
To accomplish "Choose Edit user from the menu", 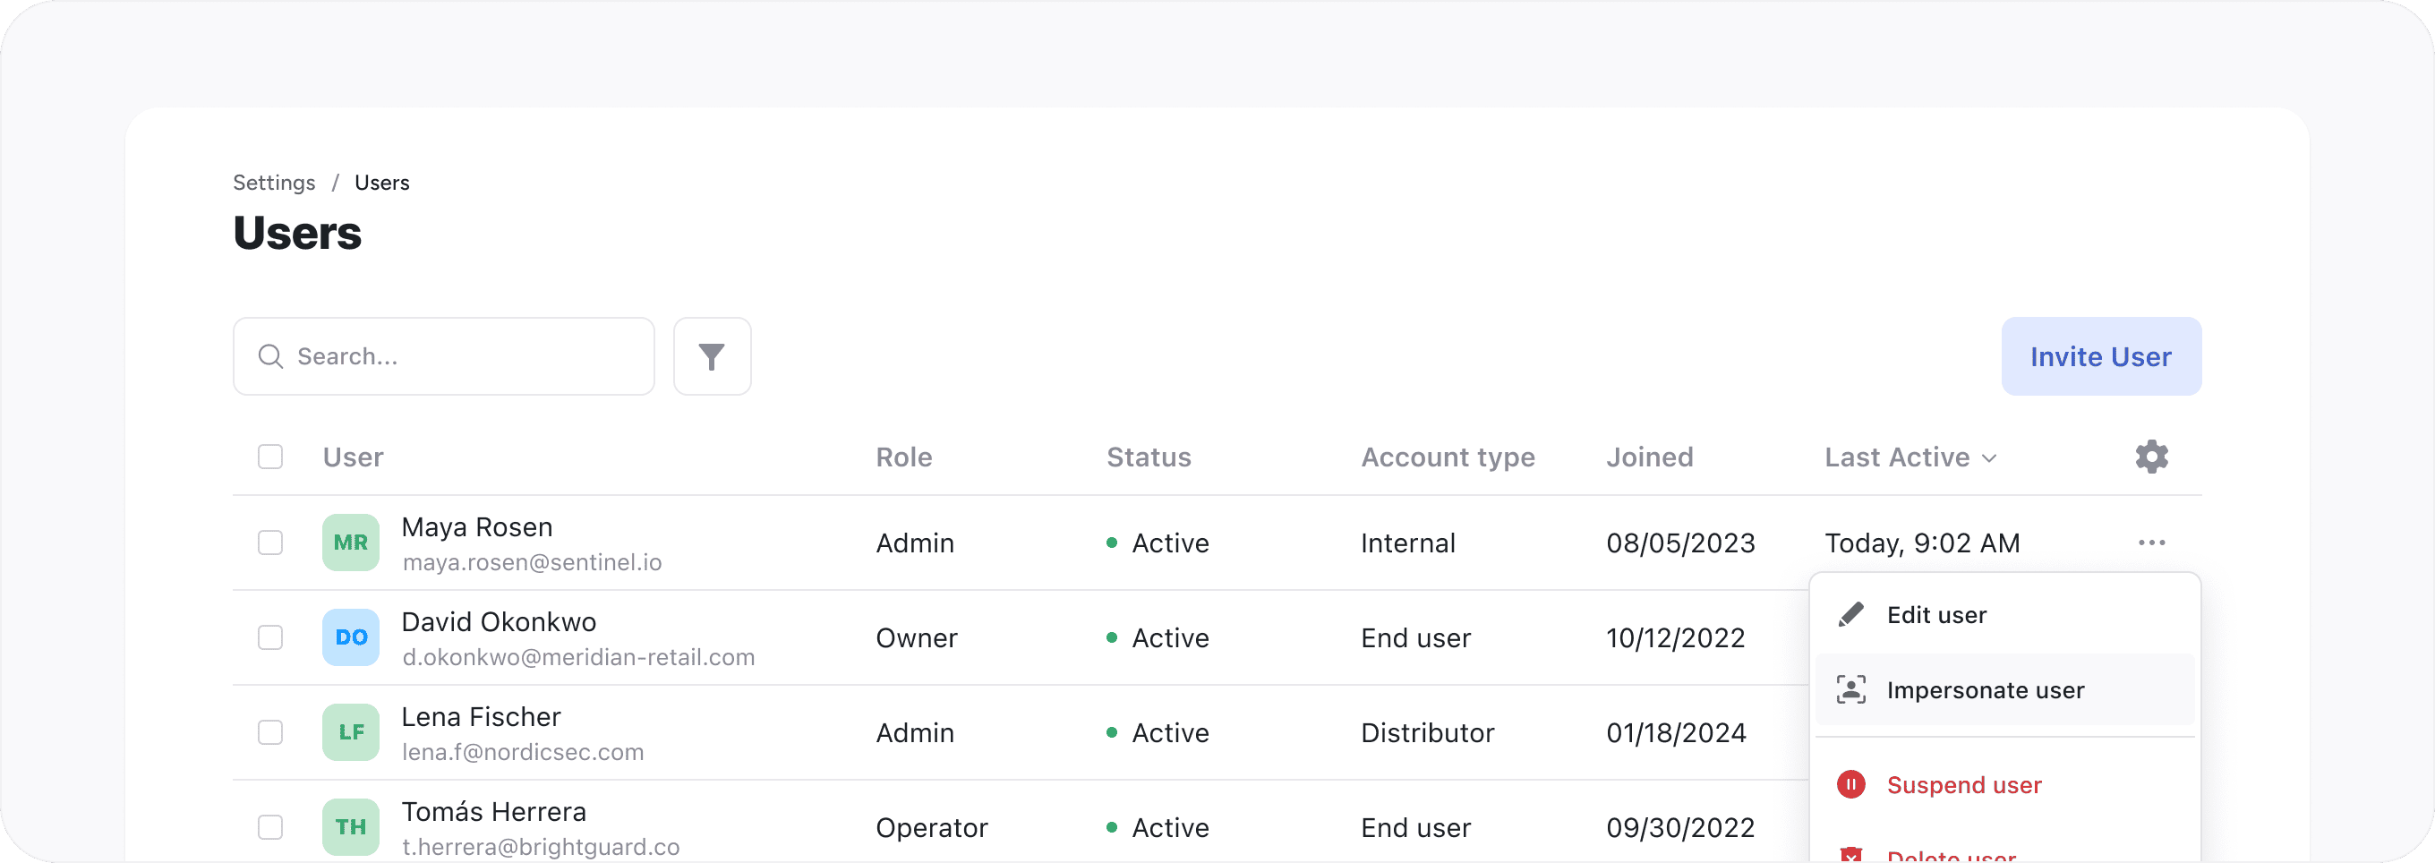I will 2005,614.
